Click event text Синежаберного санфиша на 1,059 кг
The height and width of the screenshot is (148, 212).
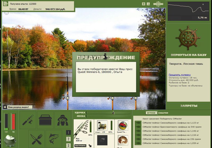tap(180, 143)
